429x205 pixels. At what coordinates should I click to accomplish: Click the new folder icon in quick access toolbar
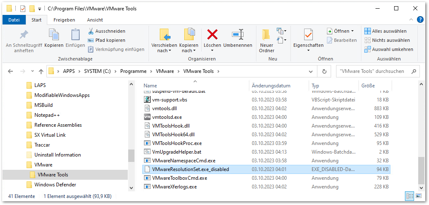32,8
